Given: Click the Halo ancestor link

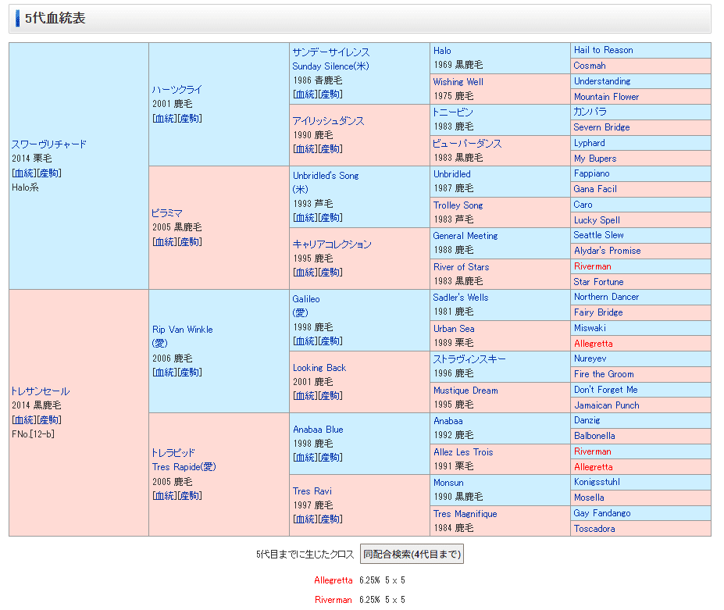Looking at the screenshot, I should tap(442, 51).
